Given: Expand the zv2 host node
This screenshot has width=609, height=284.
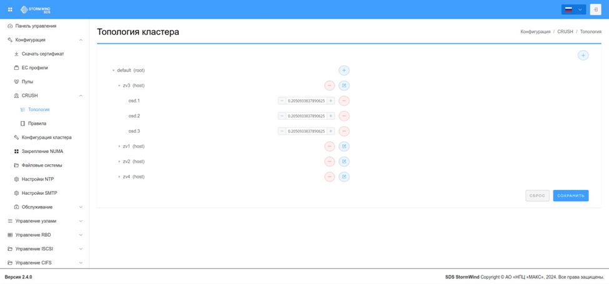Looking at the screenshot, I should pyautogui.click(x=119, y=162).
